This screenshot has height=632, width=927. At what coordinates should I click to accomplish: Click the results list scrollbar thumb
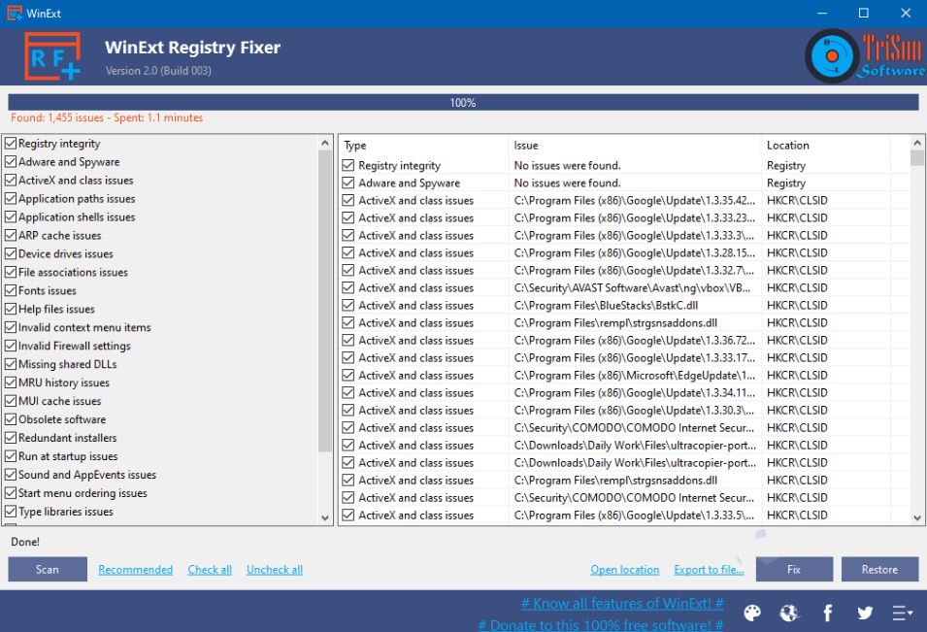click(917, 158)
